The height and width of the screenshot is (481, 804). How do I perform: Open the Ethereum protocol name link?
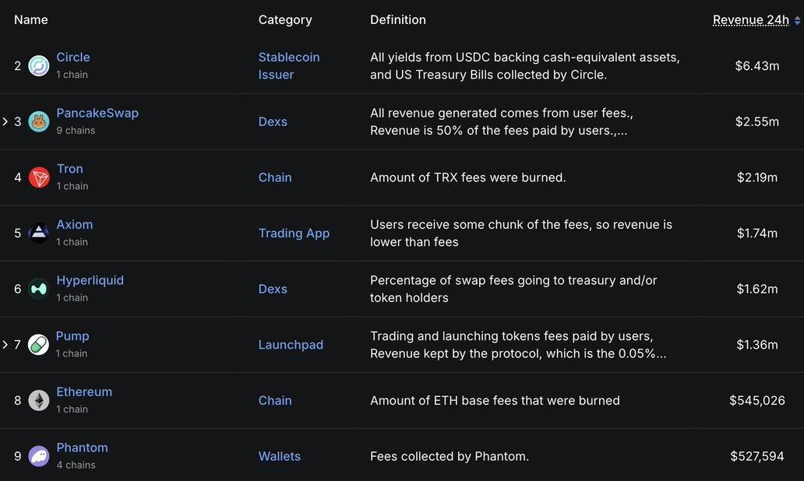pos(84,391)
